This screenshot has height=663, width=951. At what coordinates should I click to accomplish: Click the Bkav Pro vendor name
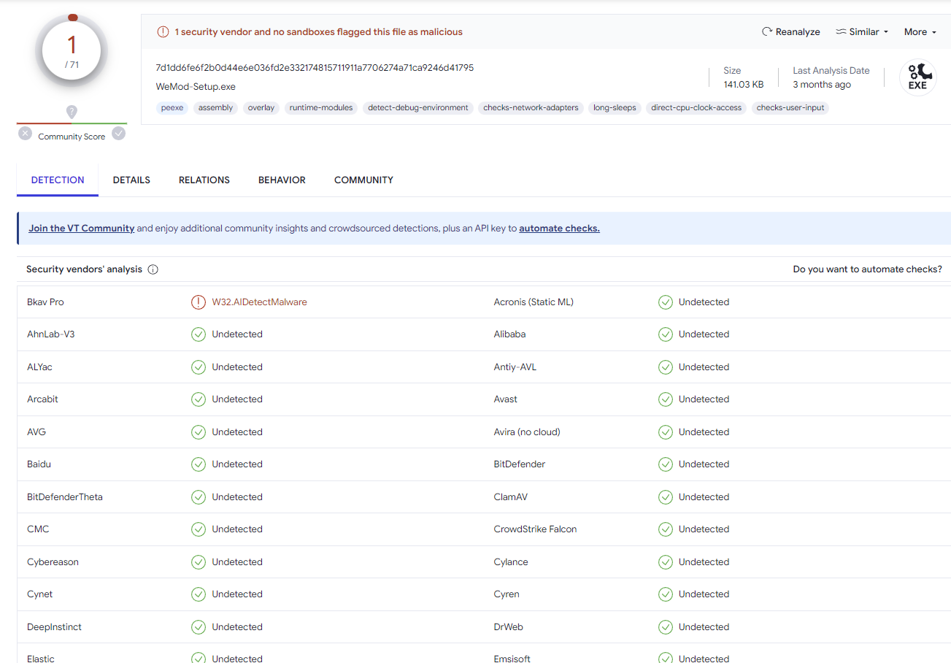[45, 302]
